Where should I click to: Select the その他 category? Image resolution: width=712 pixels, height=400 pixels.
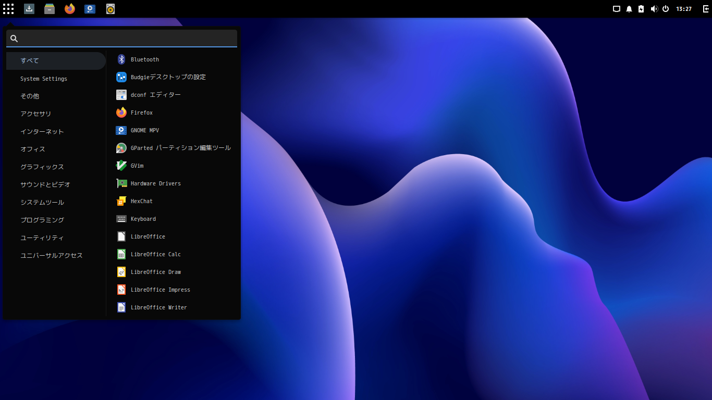pyautogui.click(x=56, y=96)
